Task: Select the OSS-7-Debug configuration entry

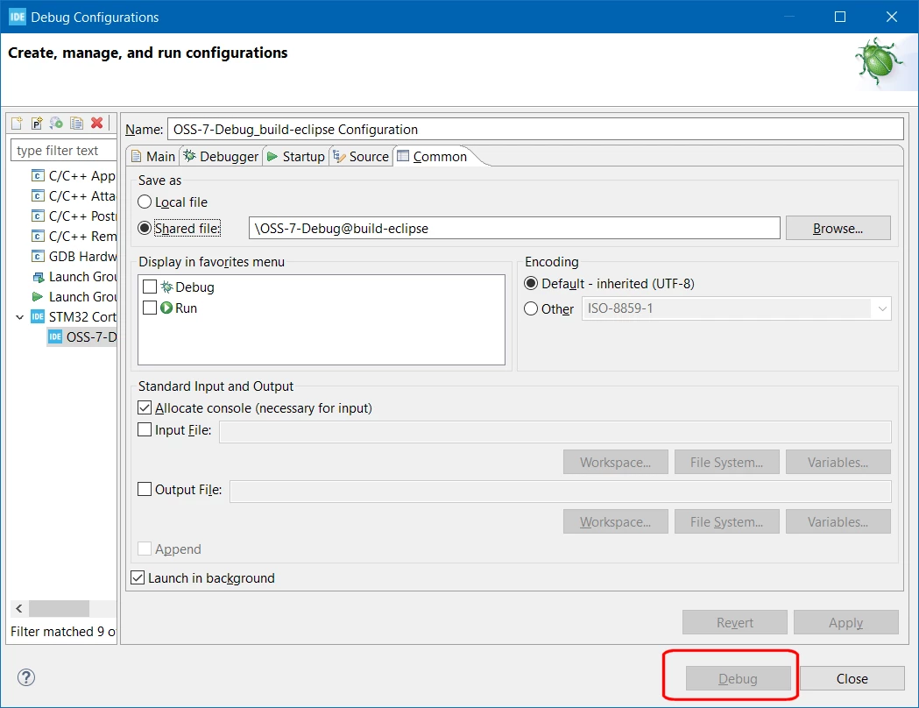Action: pyautogui.click(x=82, y=337)
